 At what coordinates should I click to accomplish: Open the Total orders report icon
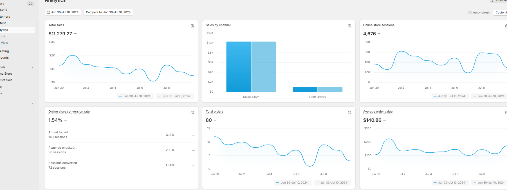pos(349,113)
